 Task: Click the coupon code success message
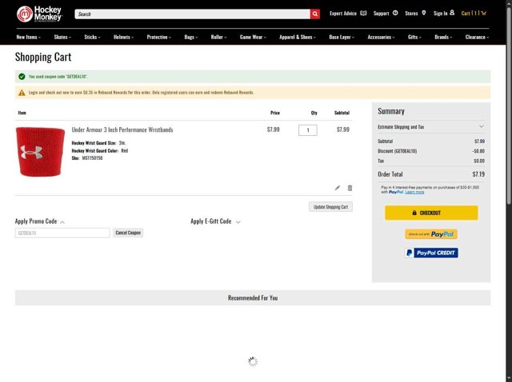coord(253,77)
